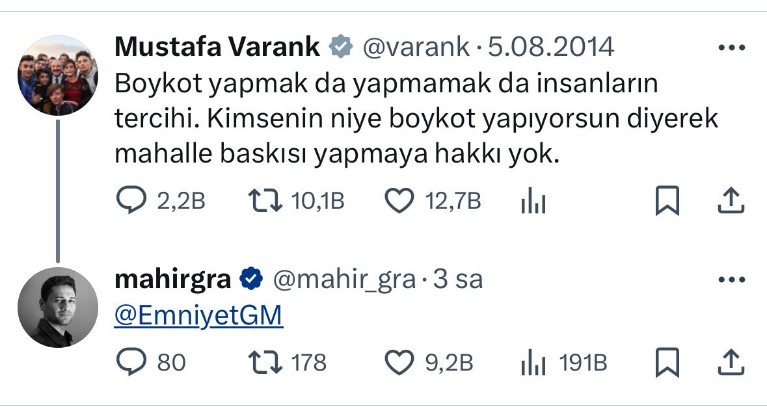Reply to Mustafa Varank's tweet
Screen dimensions: 767x407
point(132,202)
